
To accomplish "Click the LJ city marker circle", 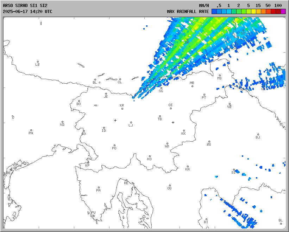I will pos(131,123).
